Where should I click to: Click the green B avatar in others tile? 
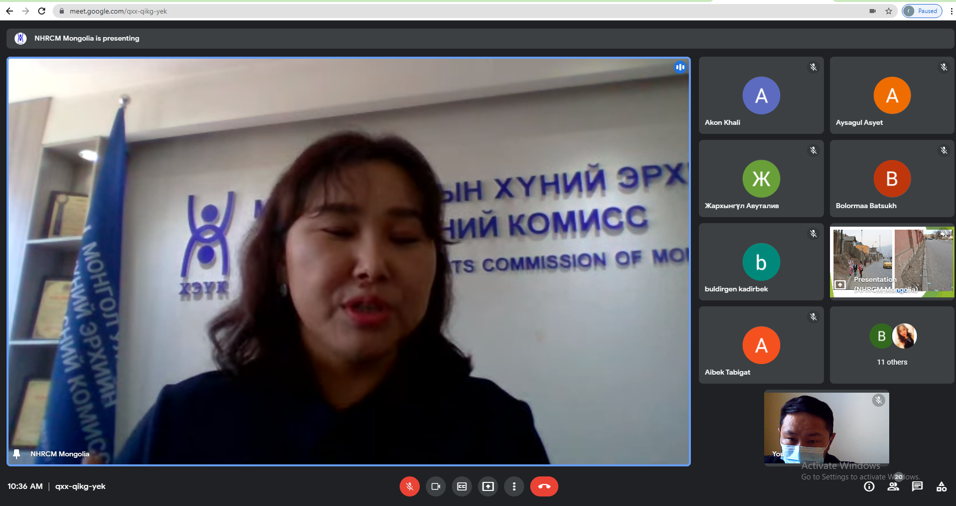click(881, 336)
